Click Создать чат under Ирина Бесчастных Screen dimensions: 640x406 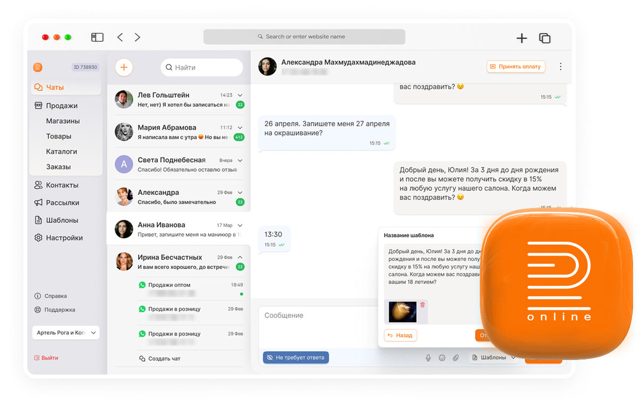point(159,359)
